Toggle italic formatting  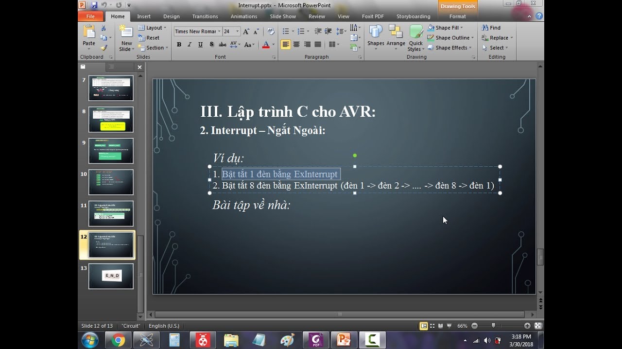[190, 45]
